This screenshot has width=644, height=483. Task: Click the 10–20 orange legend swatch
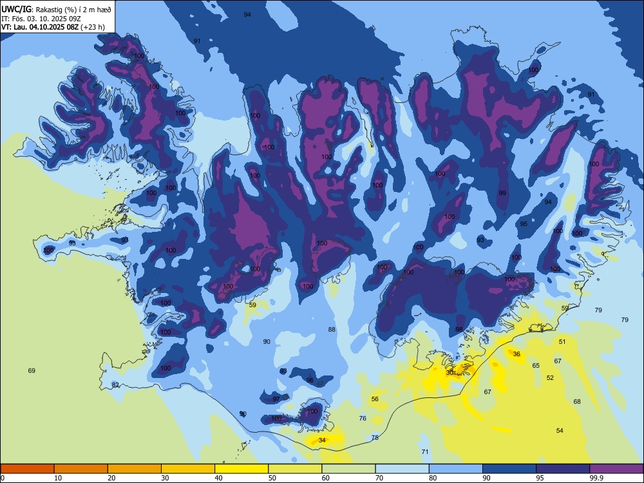(x=81, y=469)
